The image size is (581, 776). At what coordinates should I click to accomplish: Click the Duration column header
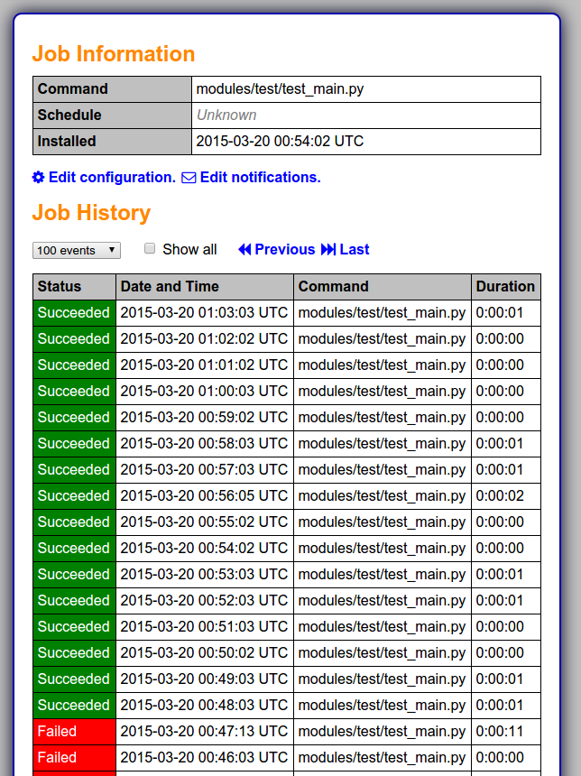point(506,287)
